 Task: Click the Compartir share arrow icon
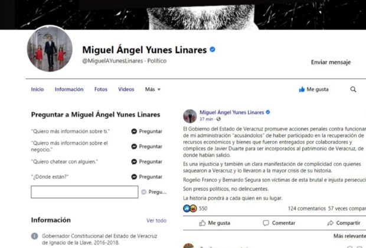tap(331, 223)
